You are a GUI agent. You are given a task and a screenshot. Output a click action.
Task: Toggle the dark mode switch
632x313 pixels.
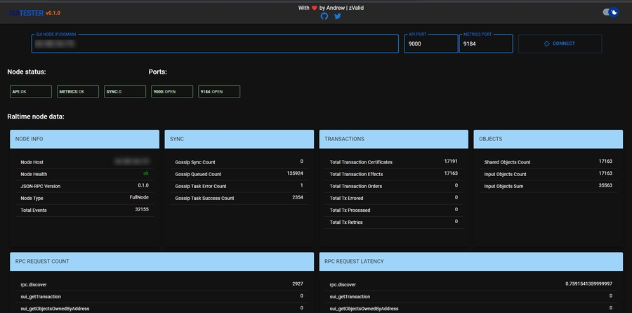611,12
